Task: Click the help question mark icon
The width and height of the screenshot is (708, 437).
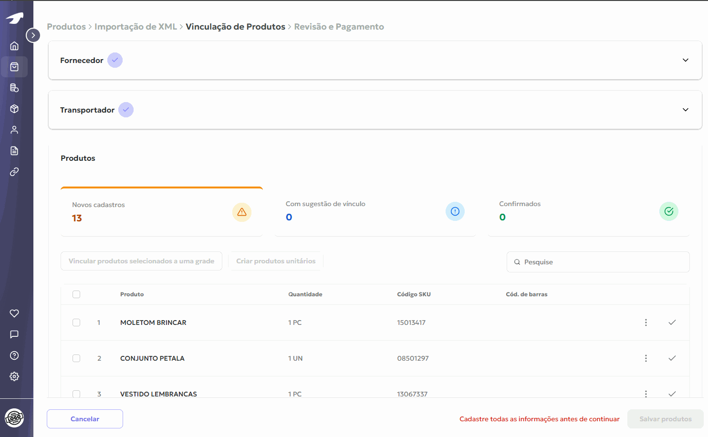Action: click(14, 355)
